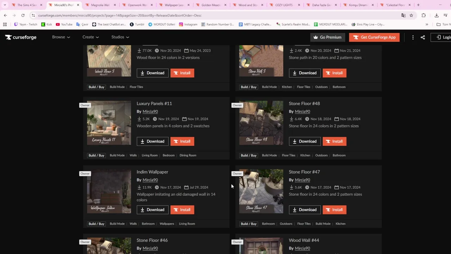451x254 pixels.
Task: Click Indim Wallpaper thumbnail
Action: click(109, 191)
